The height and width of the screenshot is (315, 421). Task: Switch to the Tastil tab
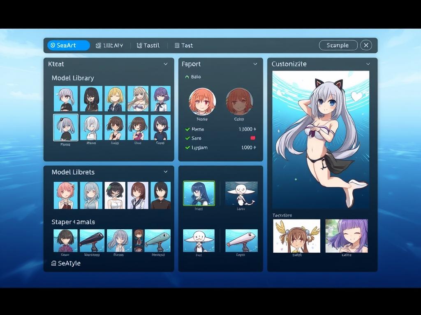pos(148,45)
